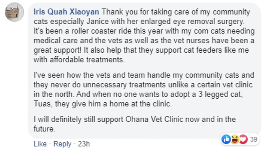The height and width of the screenshot is (151, 265).
Task: Open Iris Quah Xiaoyan's profile picture
Action: tap(15, 12)
